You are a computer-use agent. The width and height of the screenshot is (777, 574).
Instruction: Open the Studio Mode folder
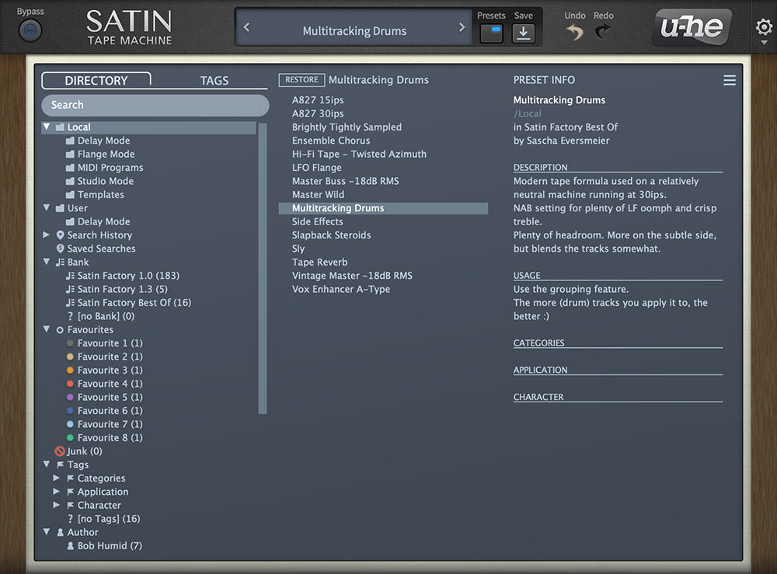(100, 181)
